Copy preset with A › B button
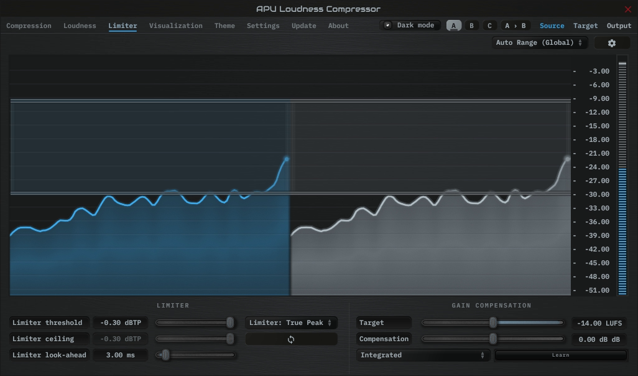This screenshot has height=376, width=638. coord(515,26)
